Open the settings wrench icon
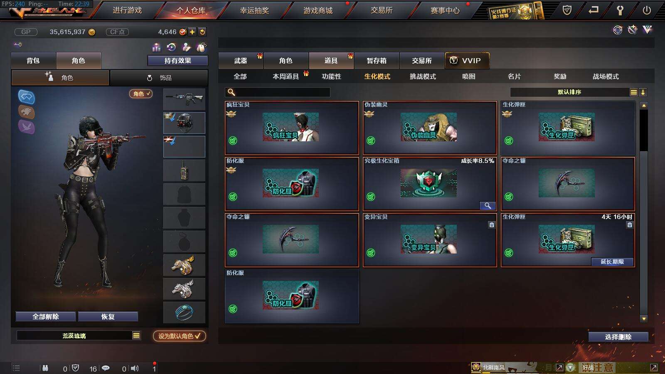 pyautogui.click(x=620, y=10)
